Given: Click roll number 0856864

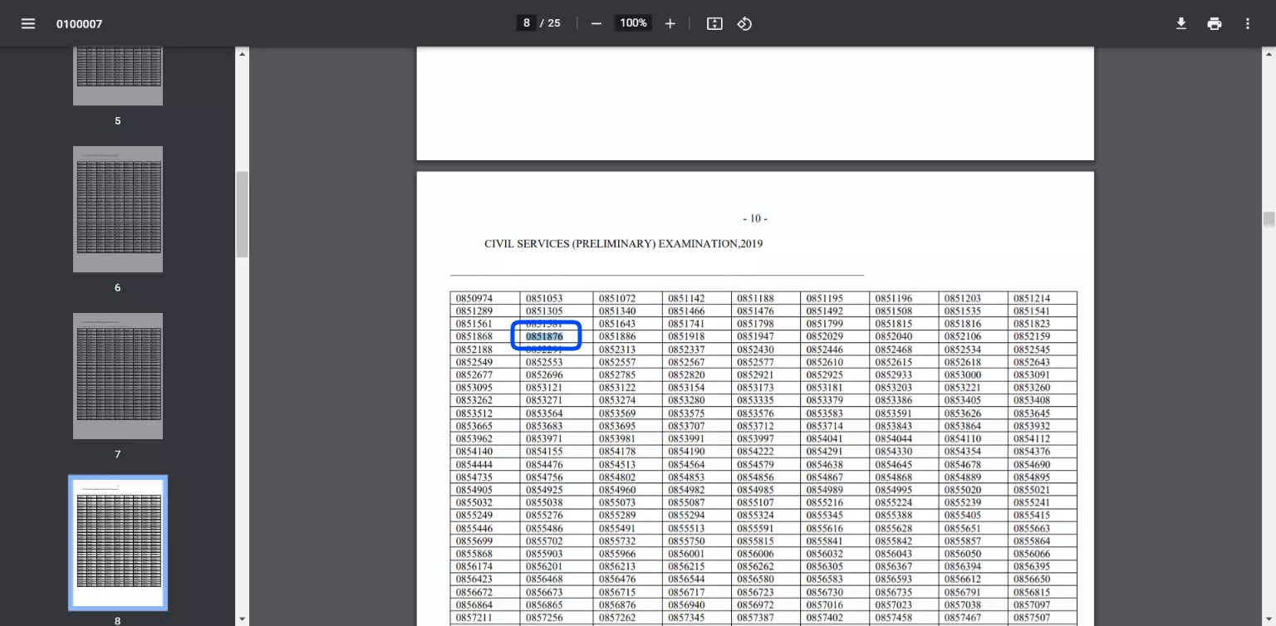Looking at the screenshot, I should [x=474, y=605].
